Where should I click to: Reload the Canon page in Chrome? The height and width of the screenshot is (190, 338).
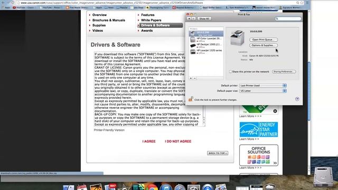[x=13, y=3]
